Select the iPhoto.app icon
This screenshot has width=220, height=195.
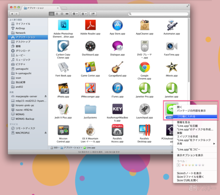point(63,88)
